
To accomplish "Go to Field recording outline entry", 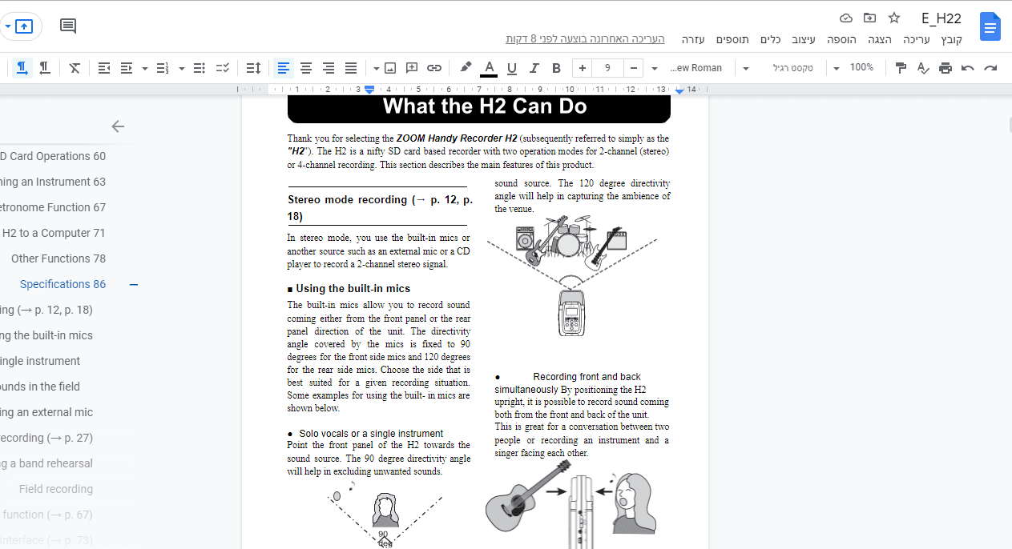I will [x=56, y=489].
